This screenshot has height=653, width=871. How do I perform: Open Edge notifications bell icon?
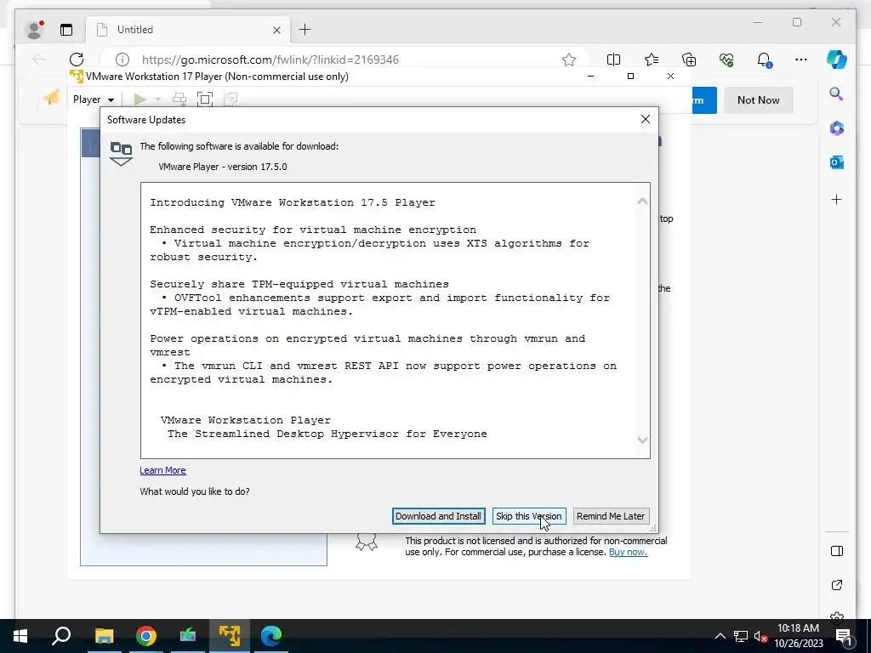(764, 60)
